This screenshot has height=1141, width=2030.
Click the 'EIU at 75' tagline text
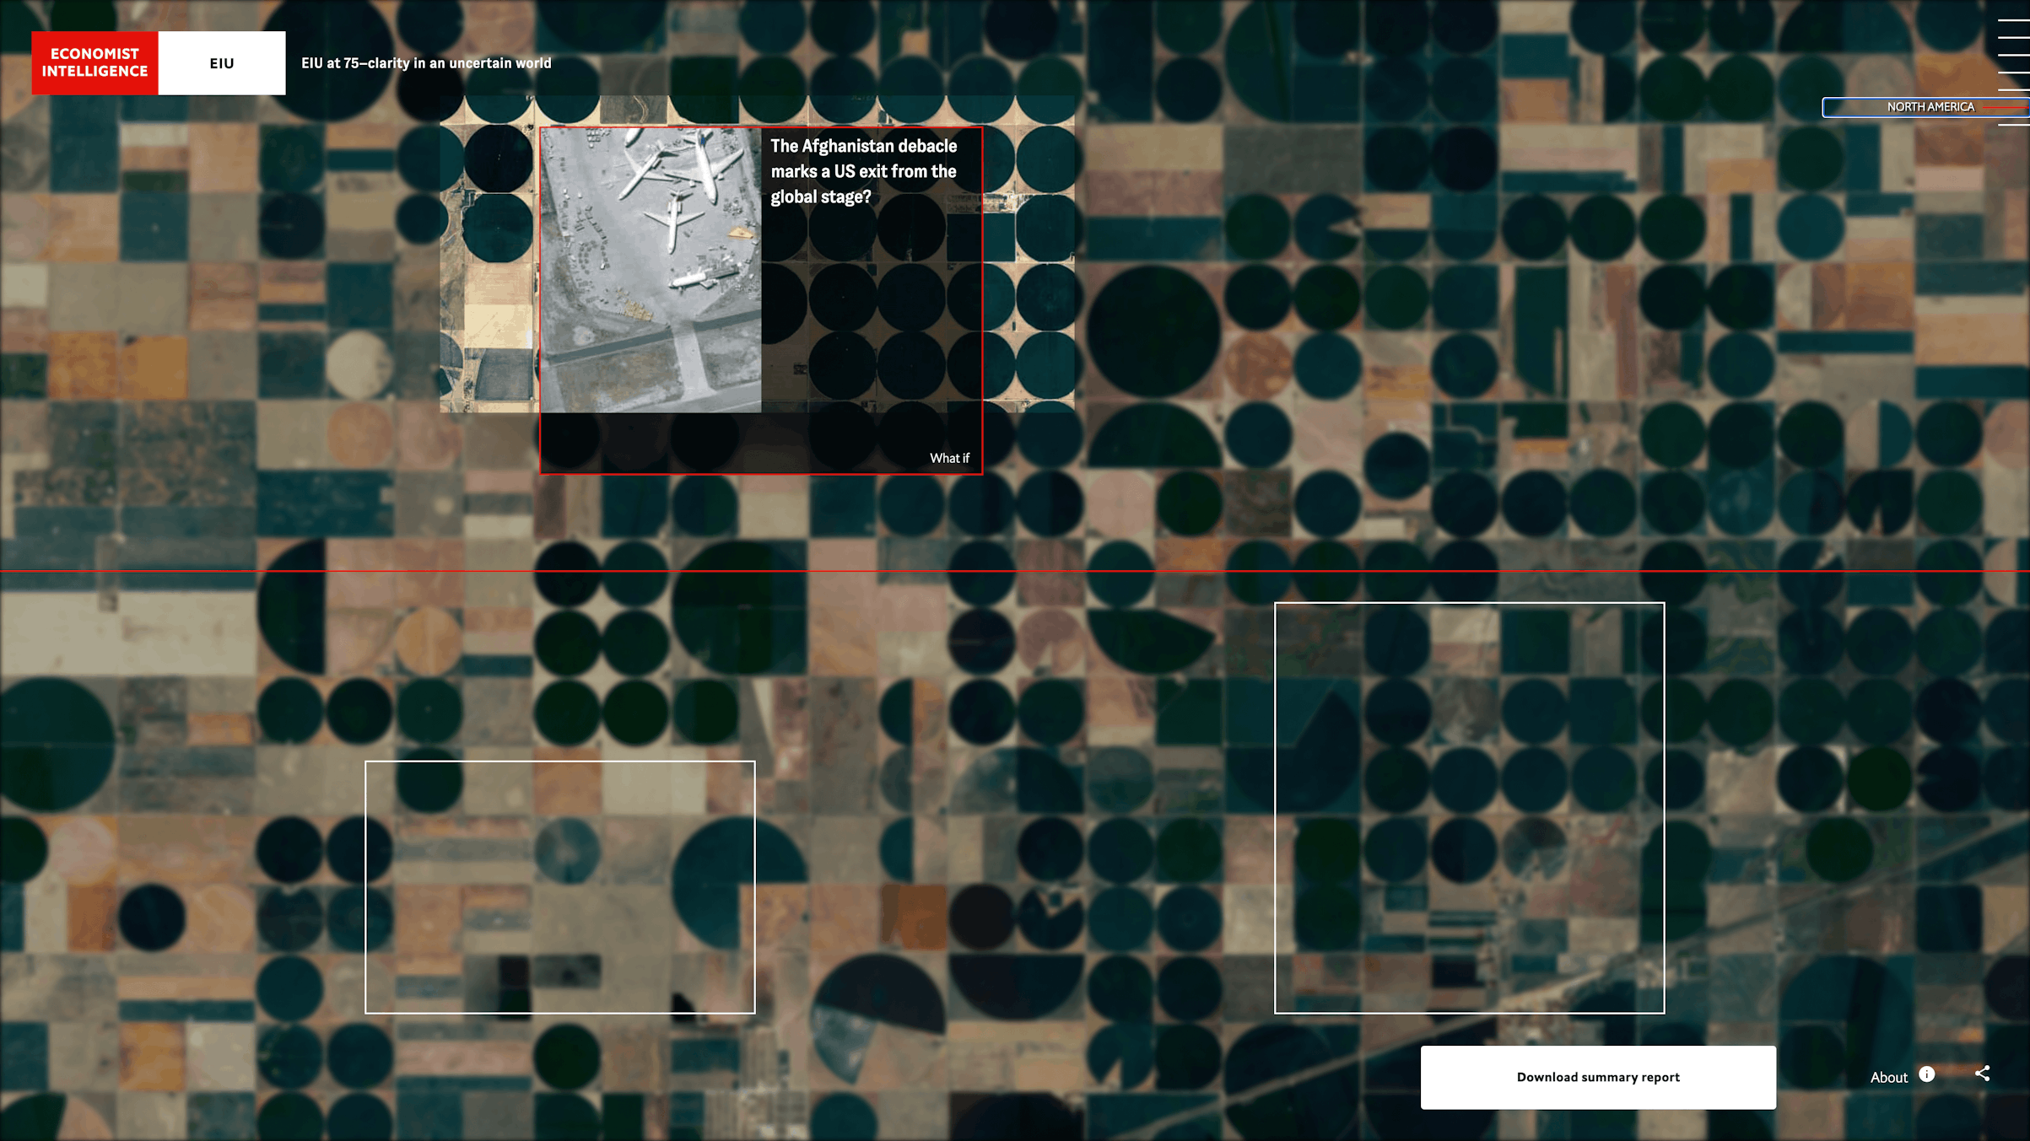point(426,63)
